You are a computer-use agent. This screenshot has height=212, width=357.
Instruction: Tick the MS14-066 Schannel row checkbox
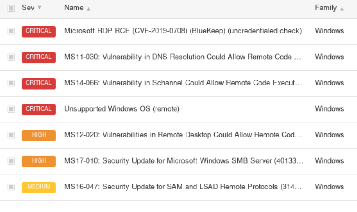pyautogui.click(x=11, y=83)
